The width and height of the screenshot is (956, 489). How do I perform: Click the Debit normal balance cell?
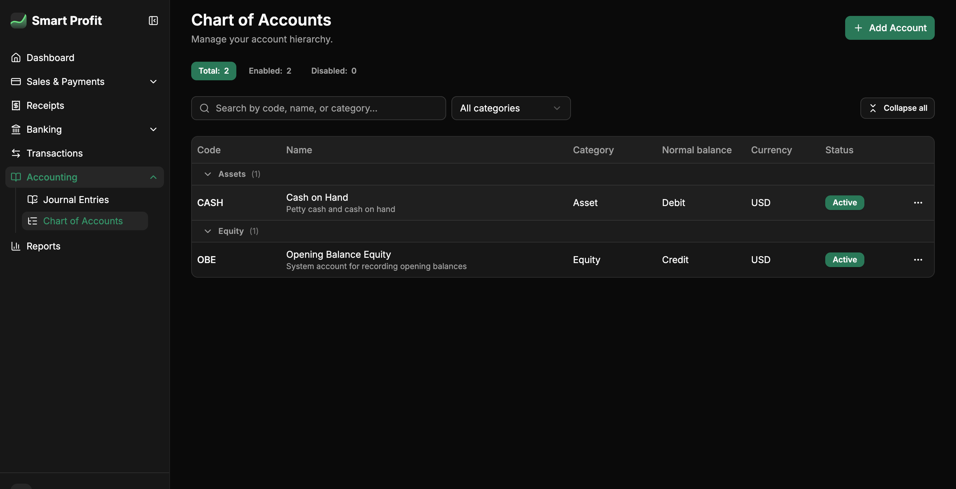(x=673, y=203)
